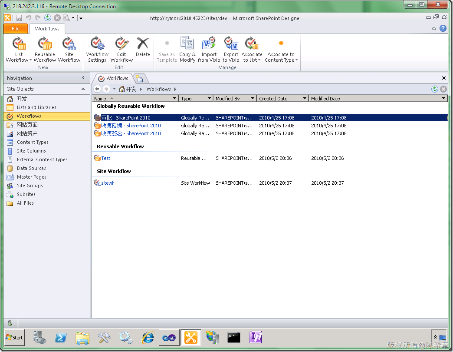Refresh the workflows list view
453x352 pixels.
click(x=435, y=89)
